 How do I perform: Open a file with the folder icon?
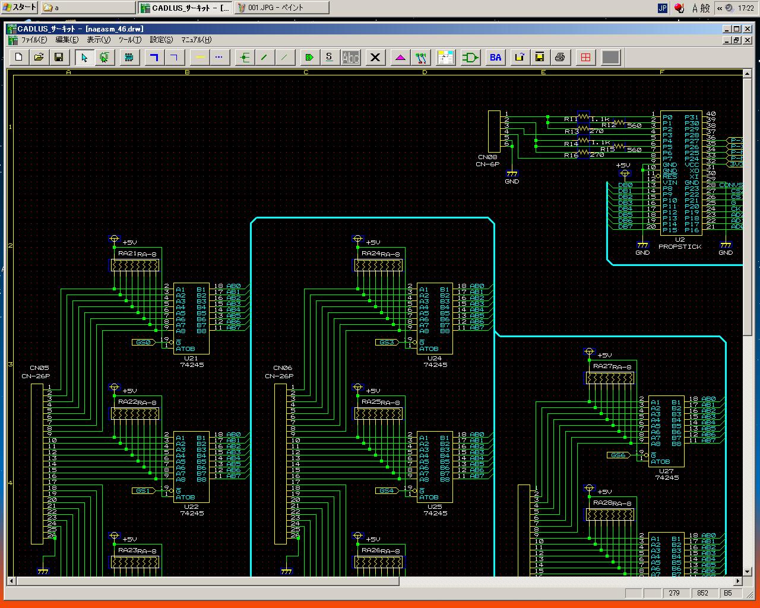pos(39,57)
